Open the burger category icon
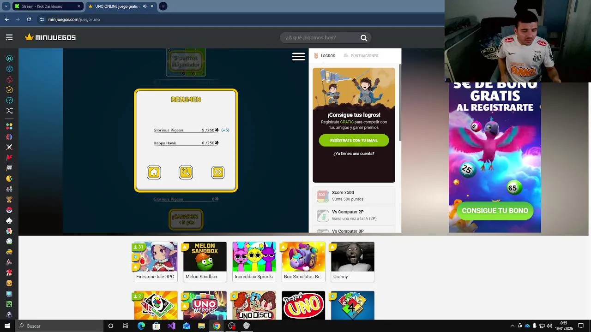Viewport: 591px width, 332px height. click(x=9, y=283)
